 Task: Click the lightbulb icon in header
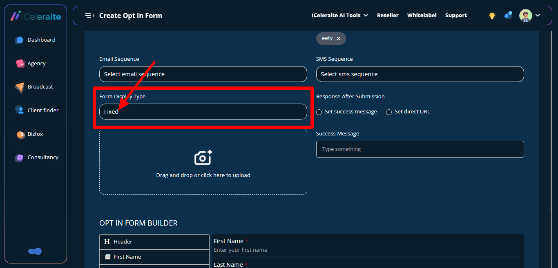492,16
